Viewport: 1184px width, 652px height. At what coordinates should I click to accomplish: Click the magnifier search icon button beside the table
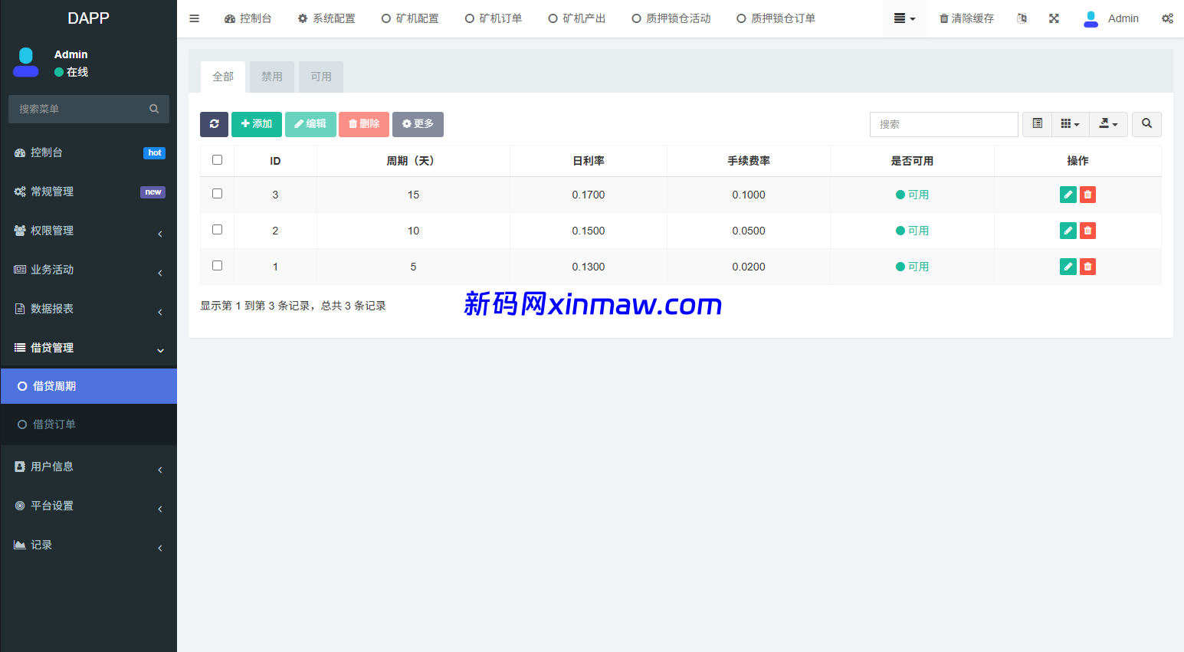point(1146,124)
